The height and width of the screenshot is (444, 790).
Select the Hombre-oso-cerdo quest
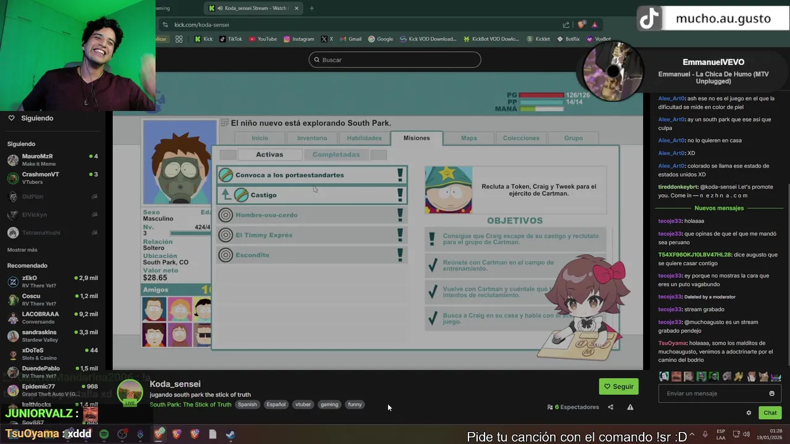pyautogui.click(x=312, y=215)
